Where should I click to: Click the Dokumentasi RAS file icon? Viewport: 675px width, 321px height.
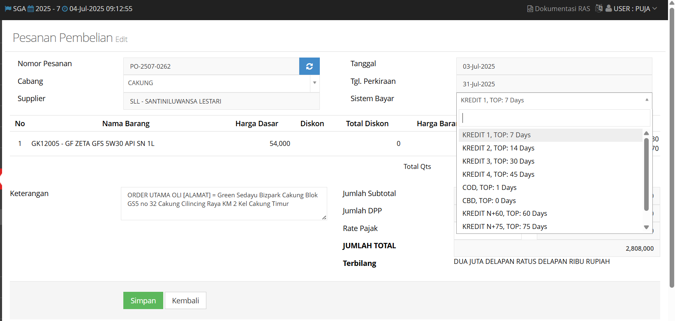530,9
